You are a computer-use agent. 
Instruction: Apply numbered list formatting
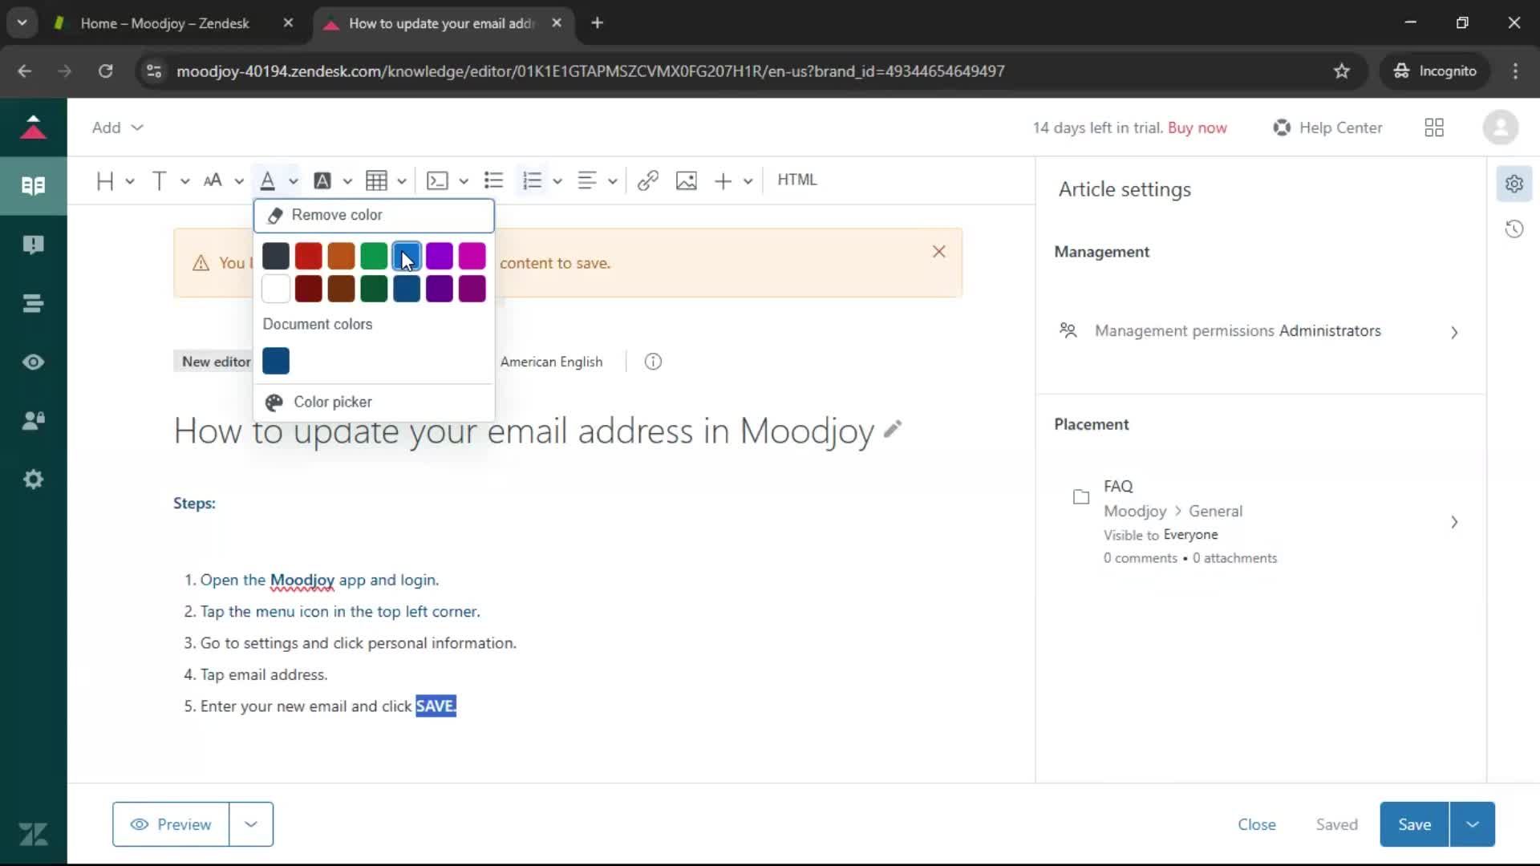click(533, 180)
